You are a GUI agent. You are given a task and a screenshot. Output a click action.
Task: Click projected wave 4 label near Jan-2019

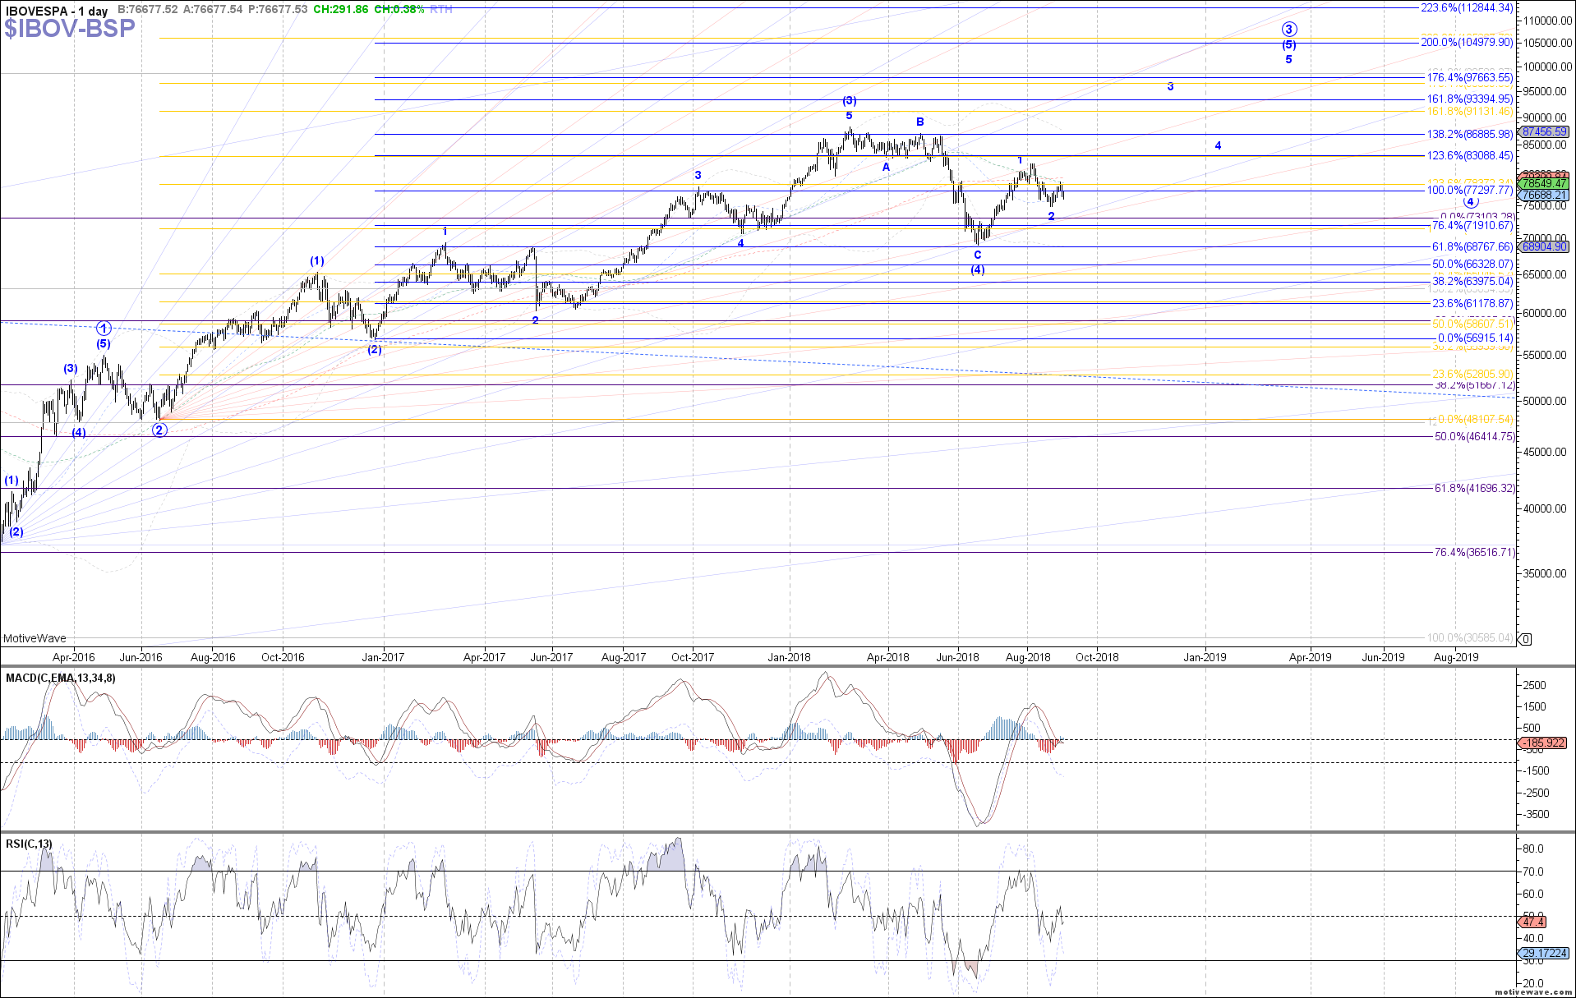[x=1218, y=145]
